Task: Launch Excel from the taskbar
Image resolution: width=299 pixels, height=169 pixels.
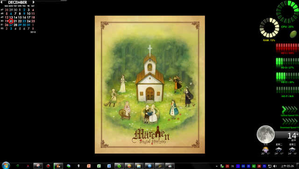Action: 99,166
